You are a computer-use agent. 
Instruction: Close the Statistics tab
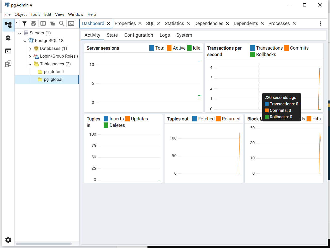(188, 24)
